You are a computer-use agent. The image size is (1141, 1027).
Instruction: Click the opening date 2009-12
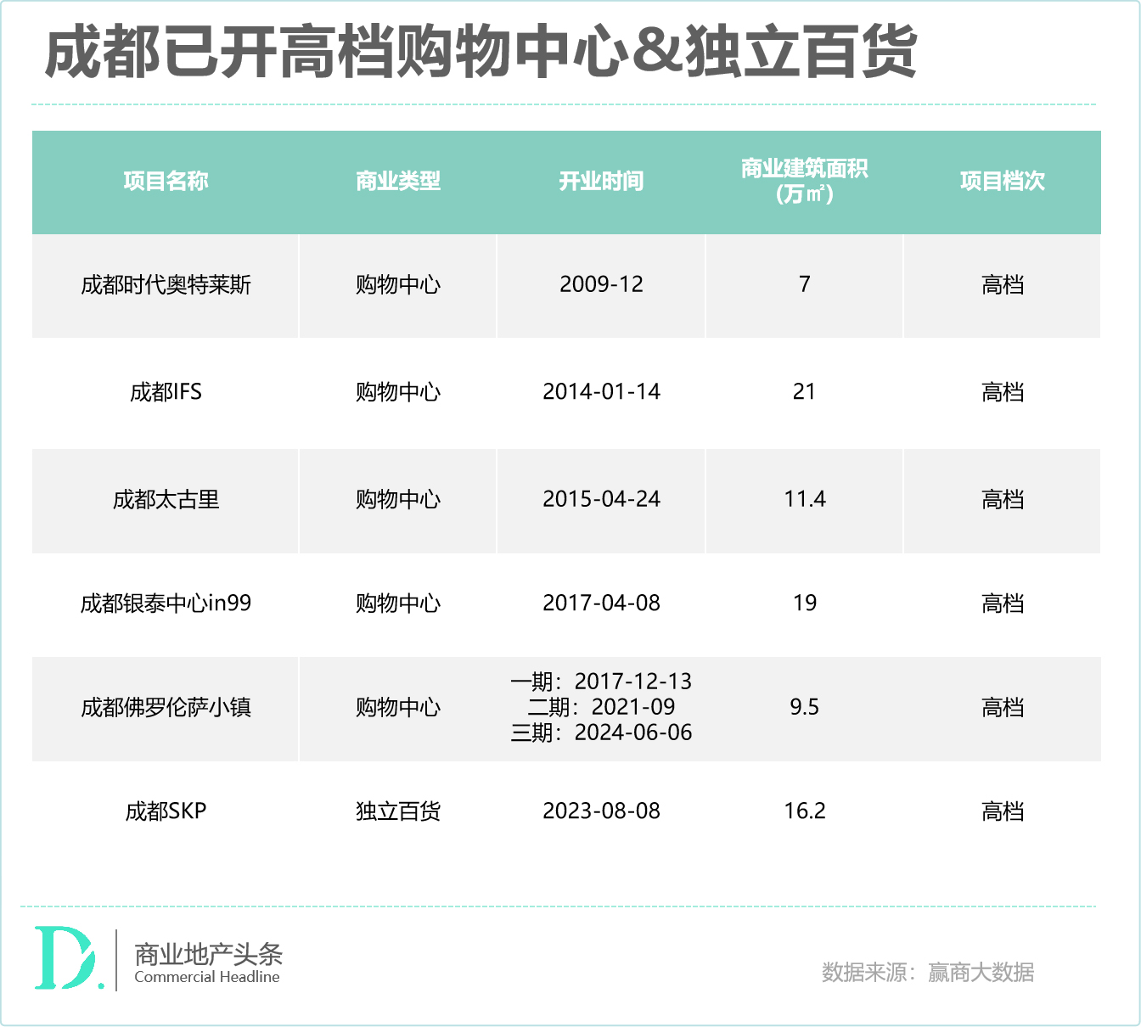click(601, 284)
